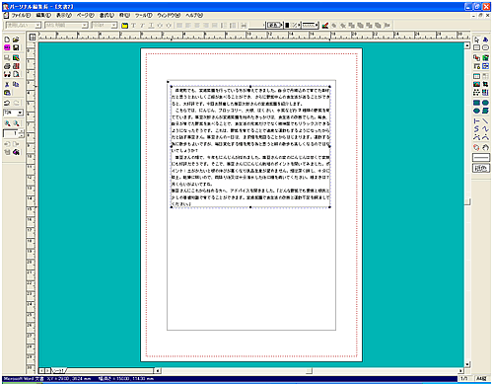
Task: Open the zoom percentage dropdown
Action: pyautogui.click(x=20, y=113)
